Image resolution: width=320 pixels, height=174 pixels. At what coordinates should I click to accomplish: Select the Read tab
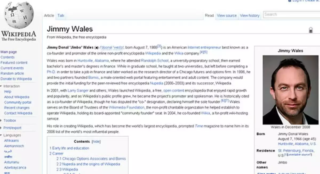[x=209, y=16]
